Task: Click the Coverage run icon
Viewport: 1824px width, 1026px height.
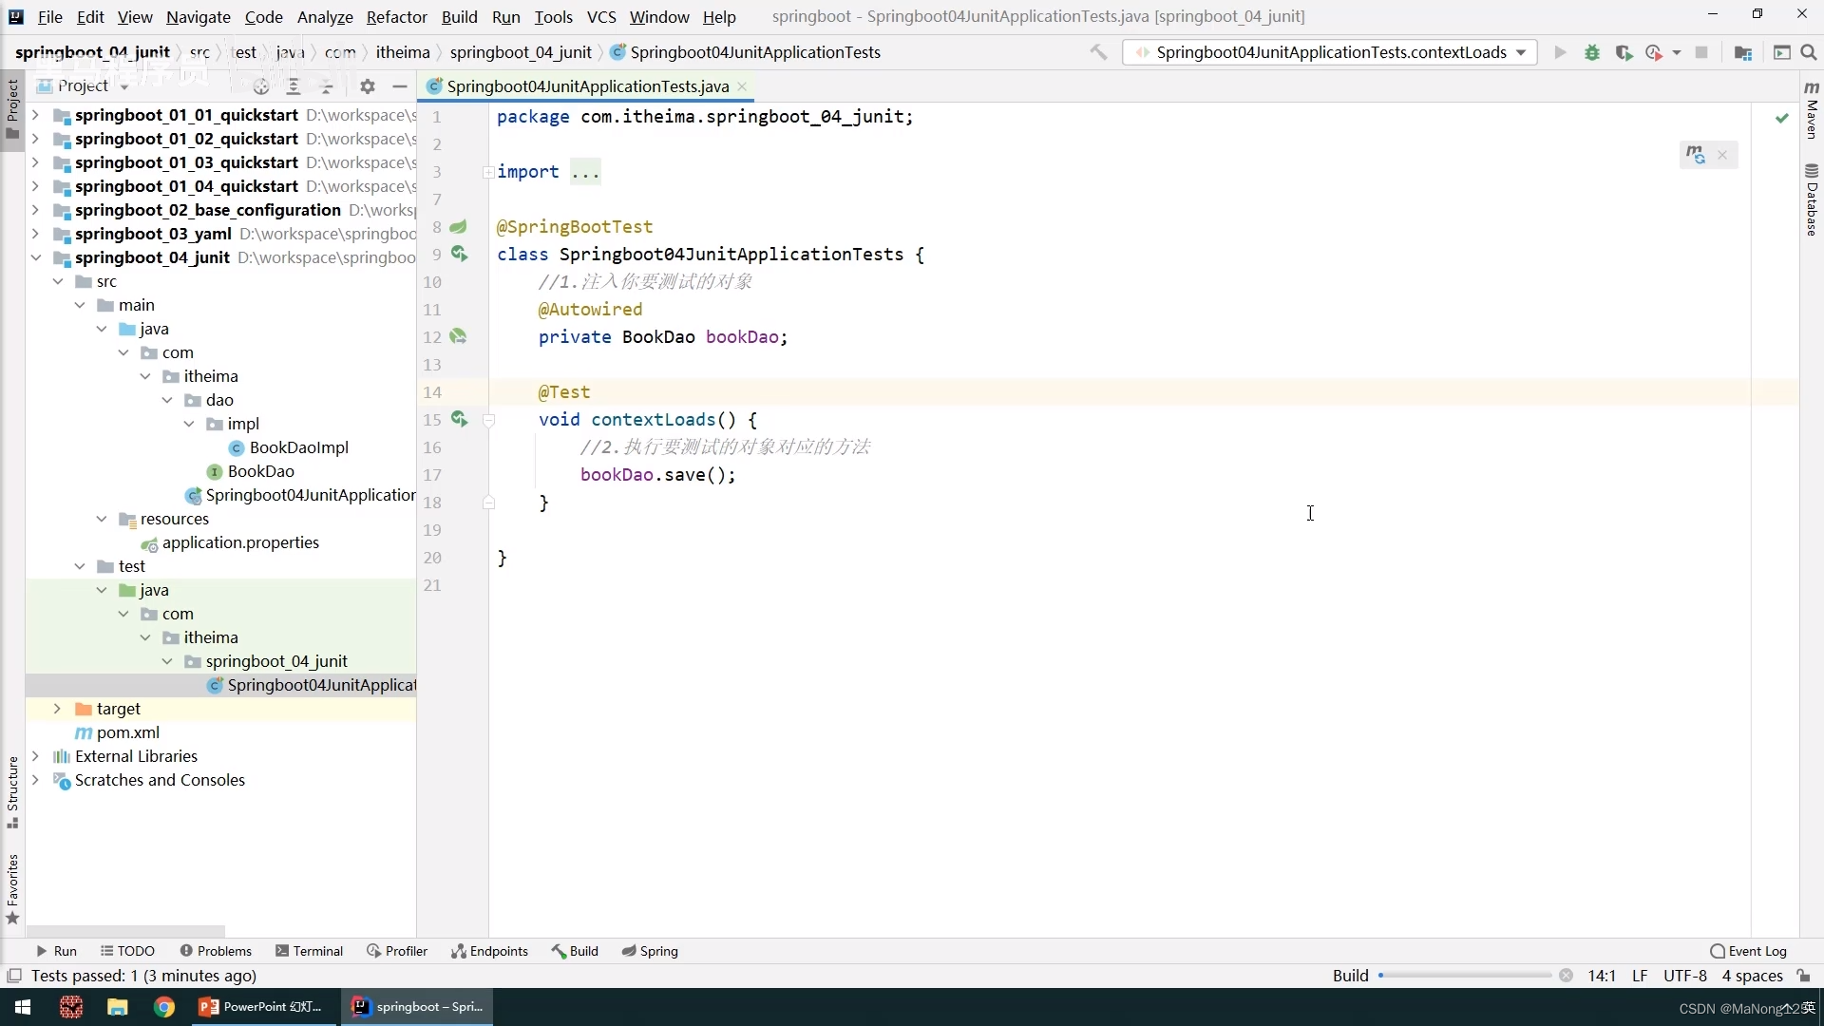Action: [1624, 52]
